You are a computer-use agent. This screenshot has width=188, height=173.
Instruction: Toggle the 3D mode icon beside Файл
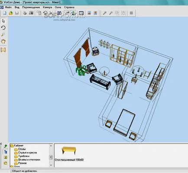2,7
